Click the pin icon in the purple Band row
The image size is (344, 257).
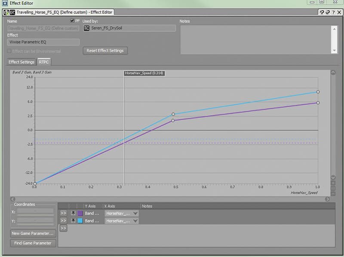pos(73,213)
